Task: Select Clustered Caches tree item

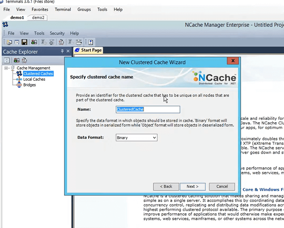Action: 38,74
